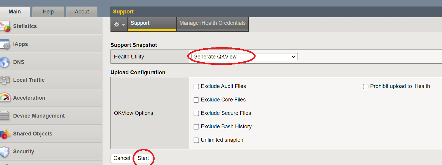442x165 pixels.
Task: Click the Shared Objects shapes icon
Action: pyautogui.click(x=5, y=134)
